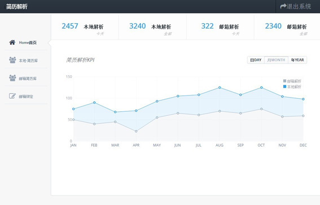Switch the chart to 年YEAR view
The height and width of the screenshot is (205, 320).
pos(297,60)
